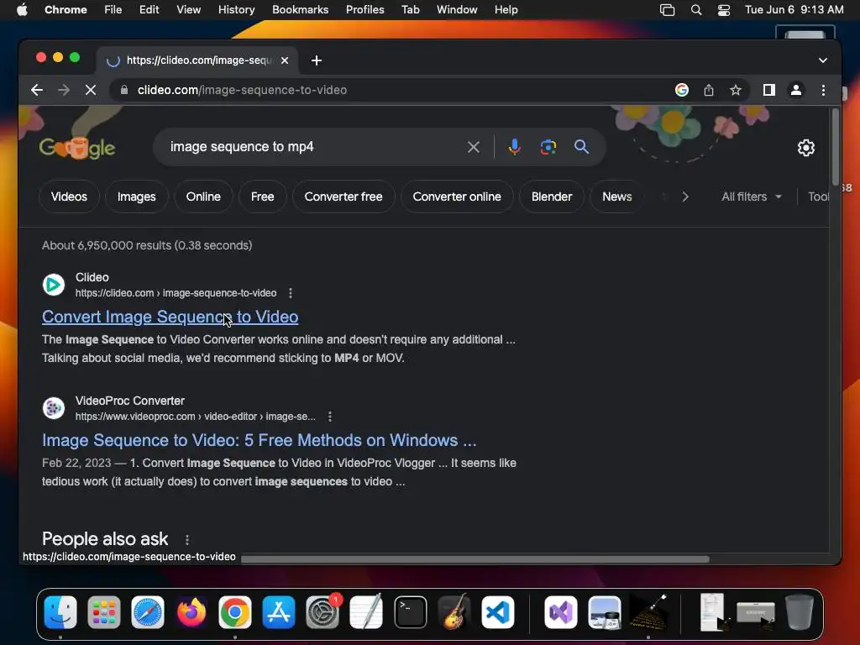Click the lock site info icon
860x645 pixels.
(x=124, y=90)
